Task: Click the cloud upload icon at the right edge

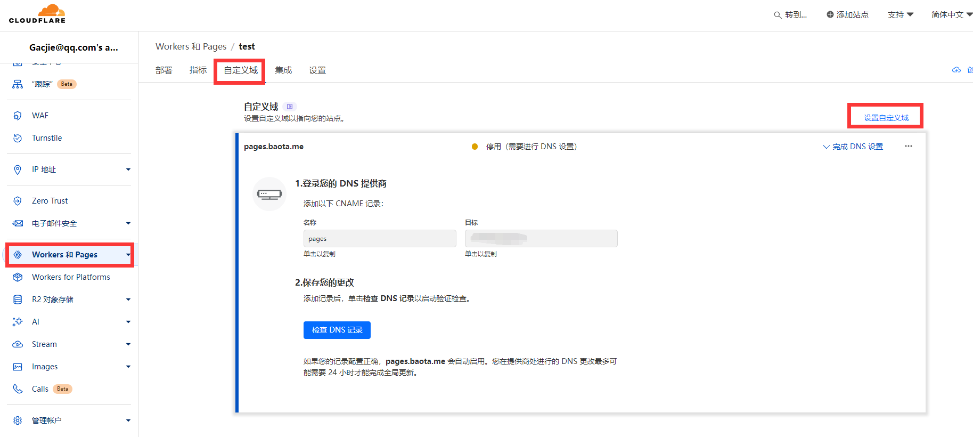Action: point(956,70)
